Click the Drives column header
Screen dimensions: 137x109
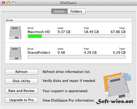pyautogui.click(x=68, y=20)
